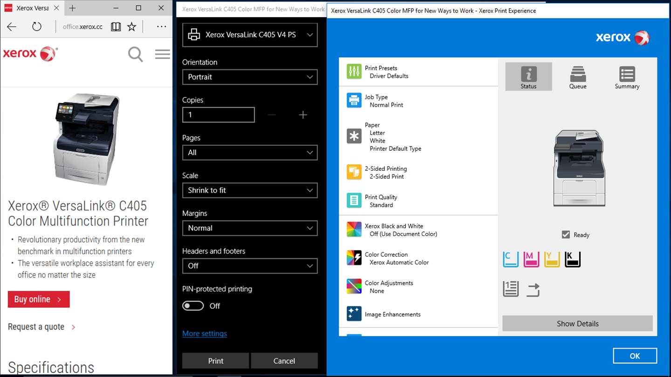Click the Xerox logo on the webpage
Image resolution: width=671 pixels, height=377 pixels.
tap(30, 54)
